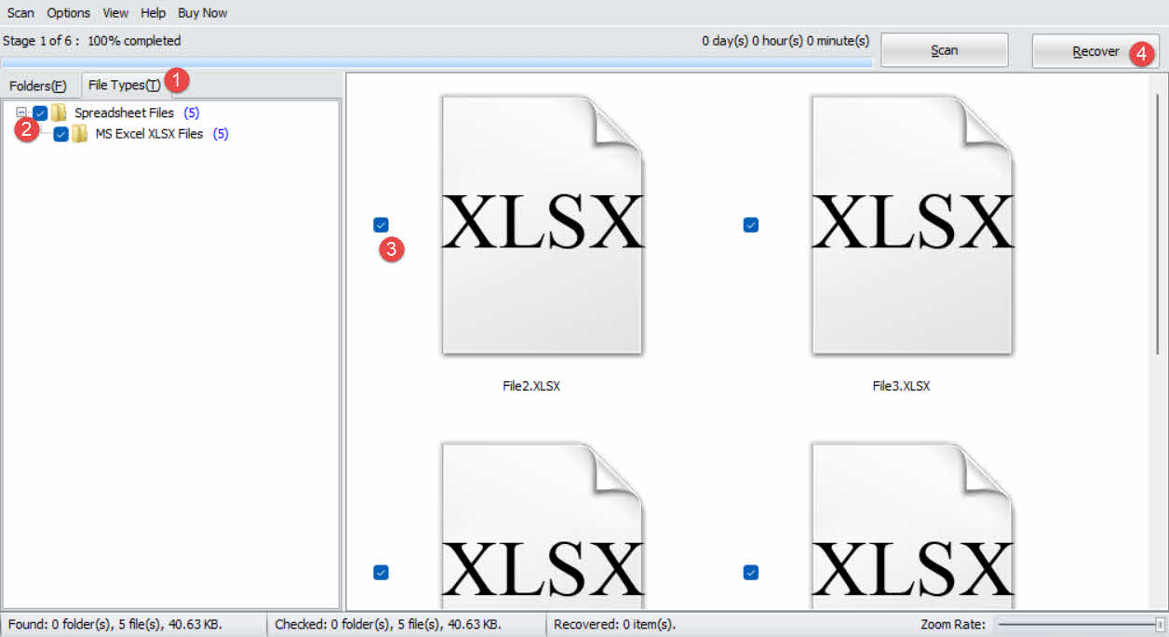Select the File3.XLSX thumbnail icon
Screen dimensions: 1169x637
click(912, 225)
